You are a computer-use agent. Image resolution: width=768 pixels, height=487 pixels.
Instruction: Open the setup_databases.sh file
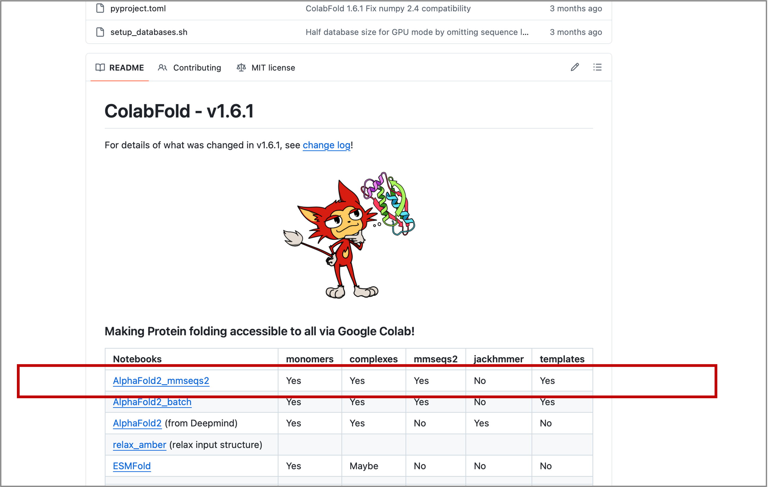[x=149, y=32]
